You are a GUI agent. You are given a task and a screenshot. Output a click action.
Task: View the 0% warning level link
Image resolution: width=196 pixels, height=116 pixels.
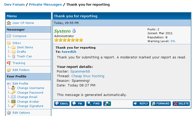point(173,41)
